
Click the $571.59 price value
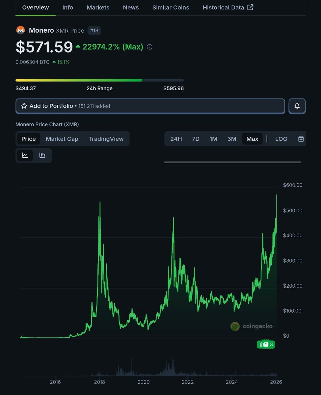(x=44, y=47)
